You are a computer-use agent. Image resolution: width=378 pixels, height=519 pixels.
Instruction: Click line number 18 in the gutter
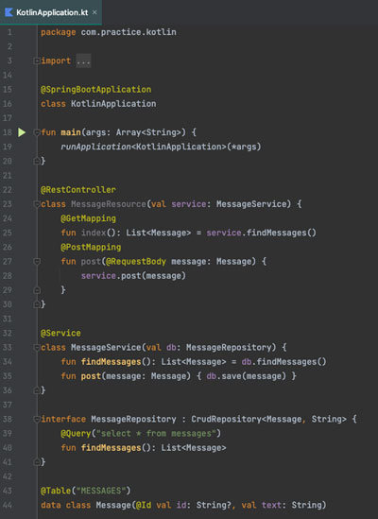8,132
